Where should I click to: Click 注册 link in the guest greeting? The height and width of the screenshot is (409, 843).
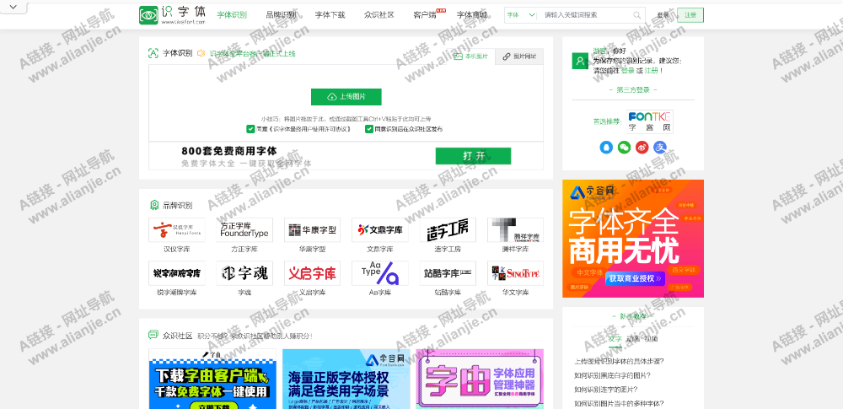click(x=651, y=71)
